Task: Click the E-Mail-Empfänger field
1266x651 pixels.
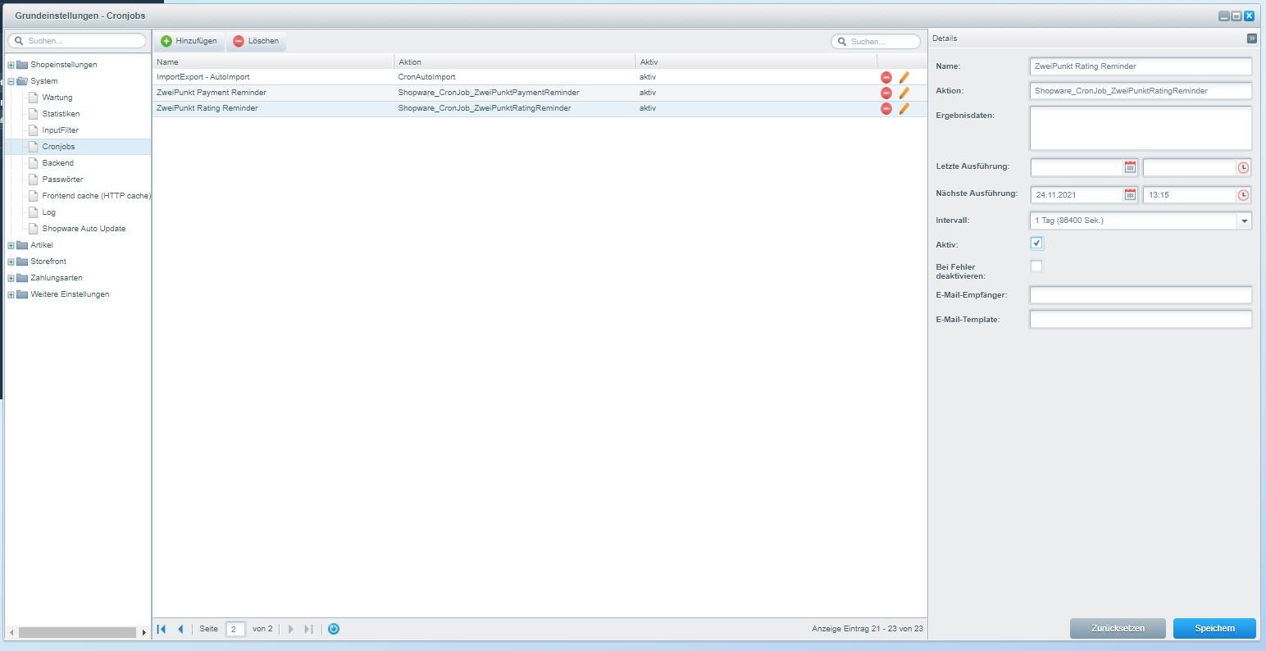Action: point(1141,295)
